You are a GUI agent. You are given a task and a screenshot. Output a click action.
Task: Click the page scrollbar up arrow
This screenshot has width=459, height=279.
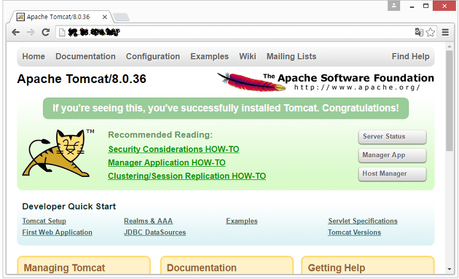450,47
